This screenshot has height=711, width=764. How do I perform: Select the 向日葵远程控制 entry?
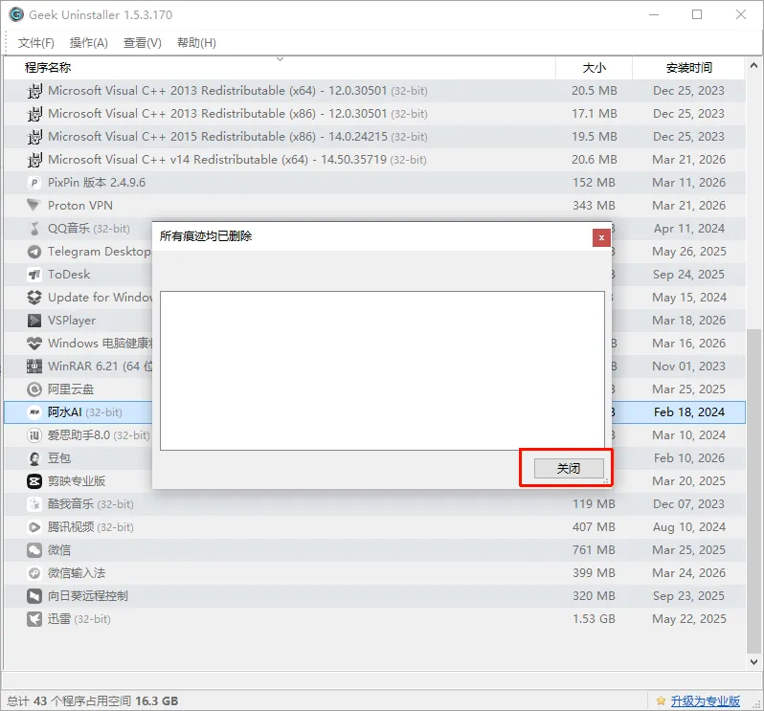pos(374,596)
